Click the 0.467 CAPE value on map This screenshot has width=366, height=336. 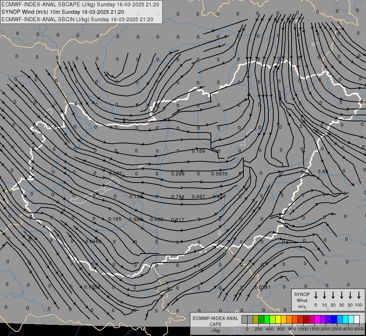point(199,197)
